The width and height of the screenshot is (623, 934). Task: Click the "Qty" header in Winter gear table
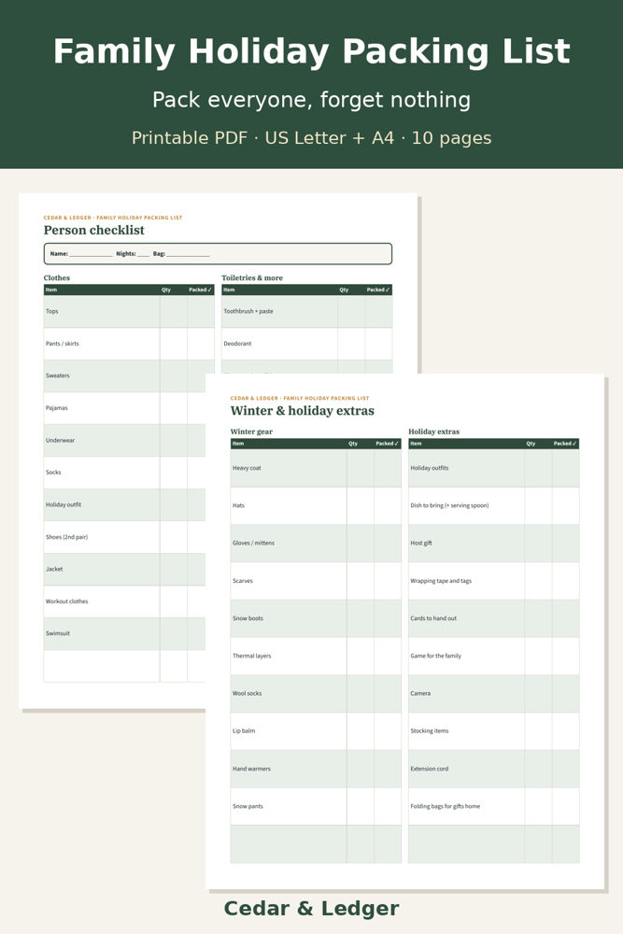tap(353, 443)
